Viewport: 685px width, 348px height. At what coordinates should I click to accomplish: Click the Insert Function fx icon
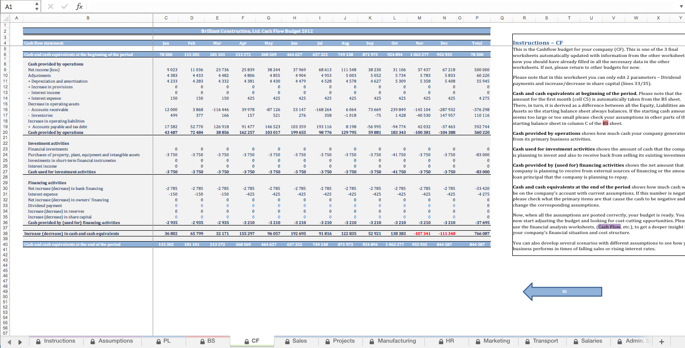coord(79,7)
